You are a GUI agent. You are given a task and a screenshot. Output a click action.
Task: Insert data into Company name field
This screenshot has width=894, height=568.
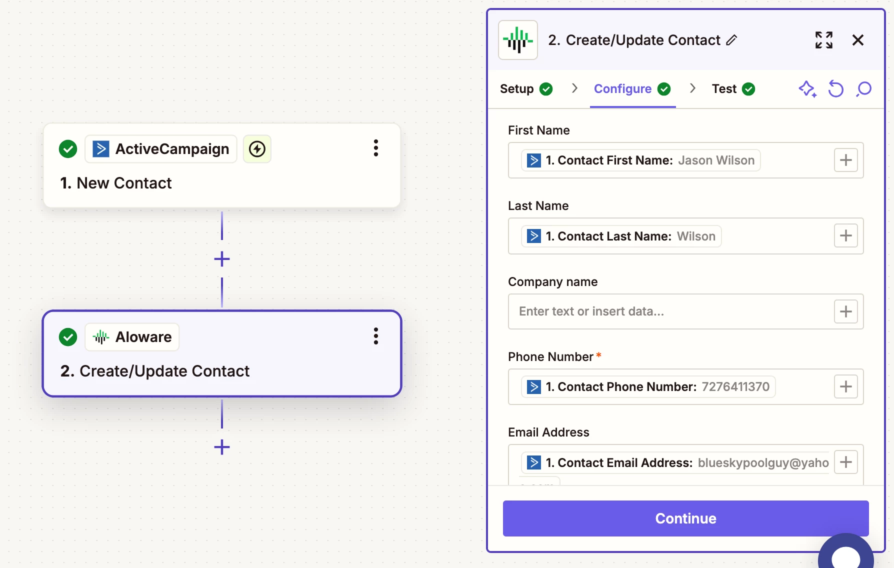coord(846,311)
